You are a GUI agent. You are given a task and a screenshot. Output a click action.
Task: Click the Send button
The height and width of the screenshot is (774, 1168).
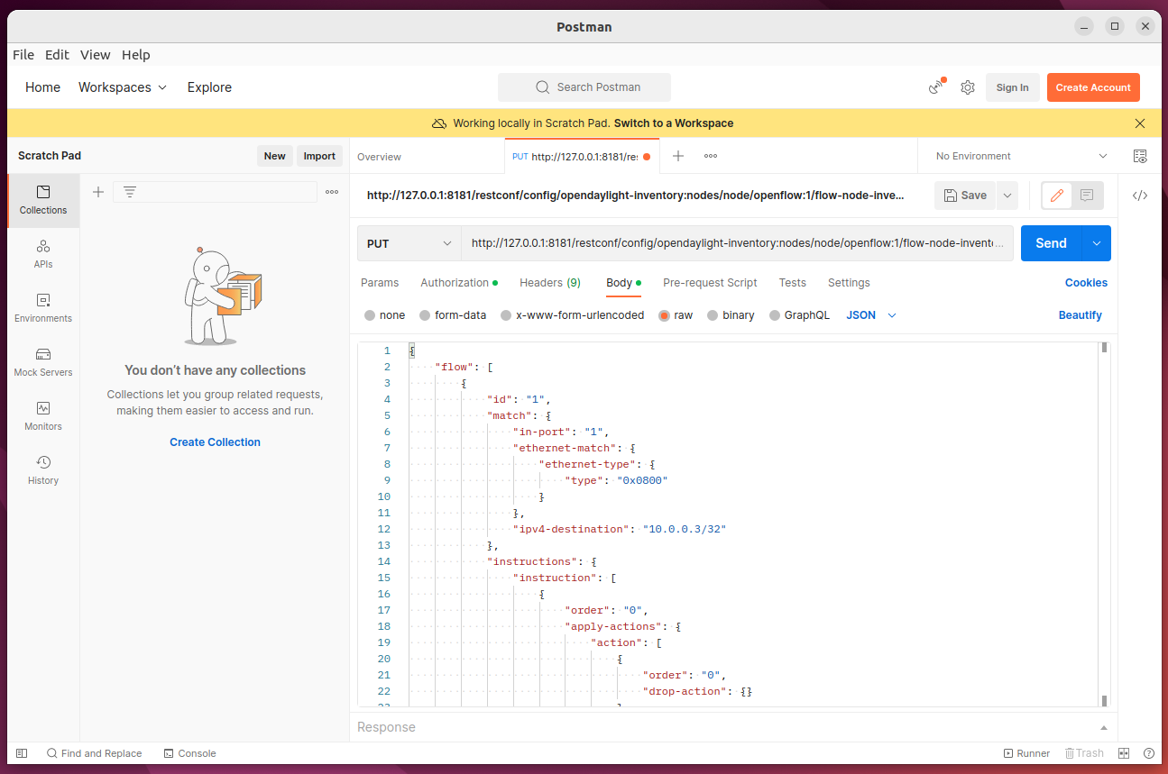(x=1051, y=243)
